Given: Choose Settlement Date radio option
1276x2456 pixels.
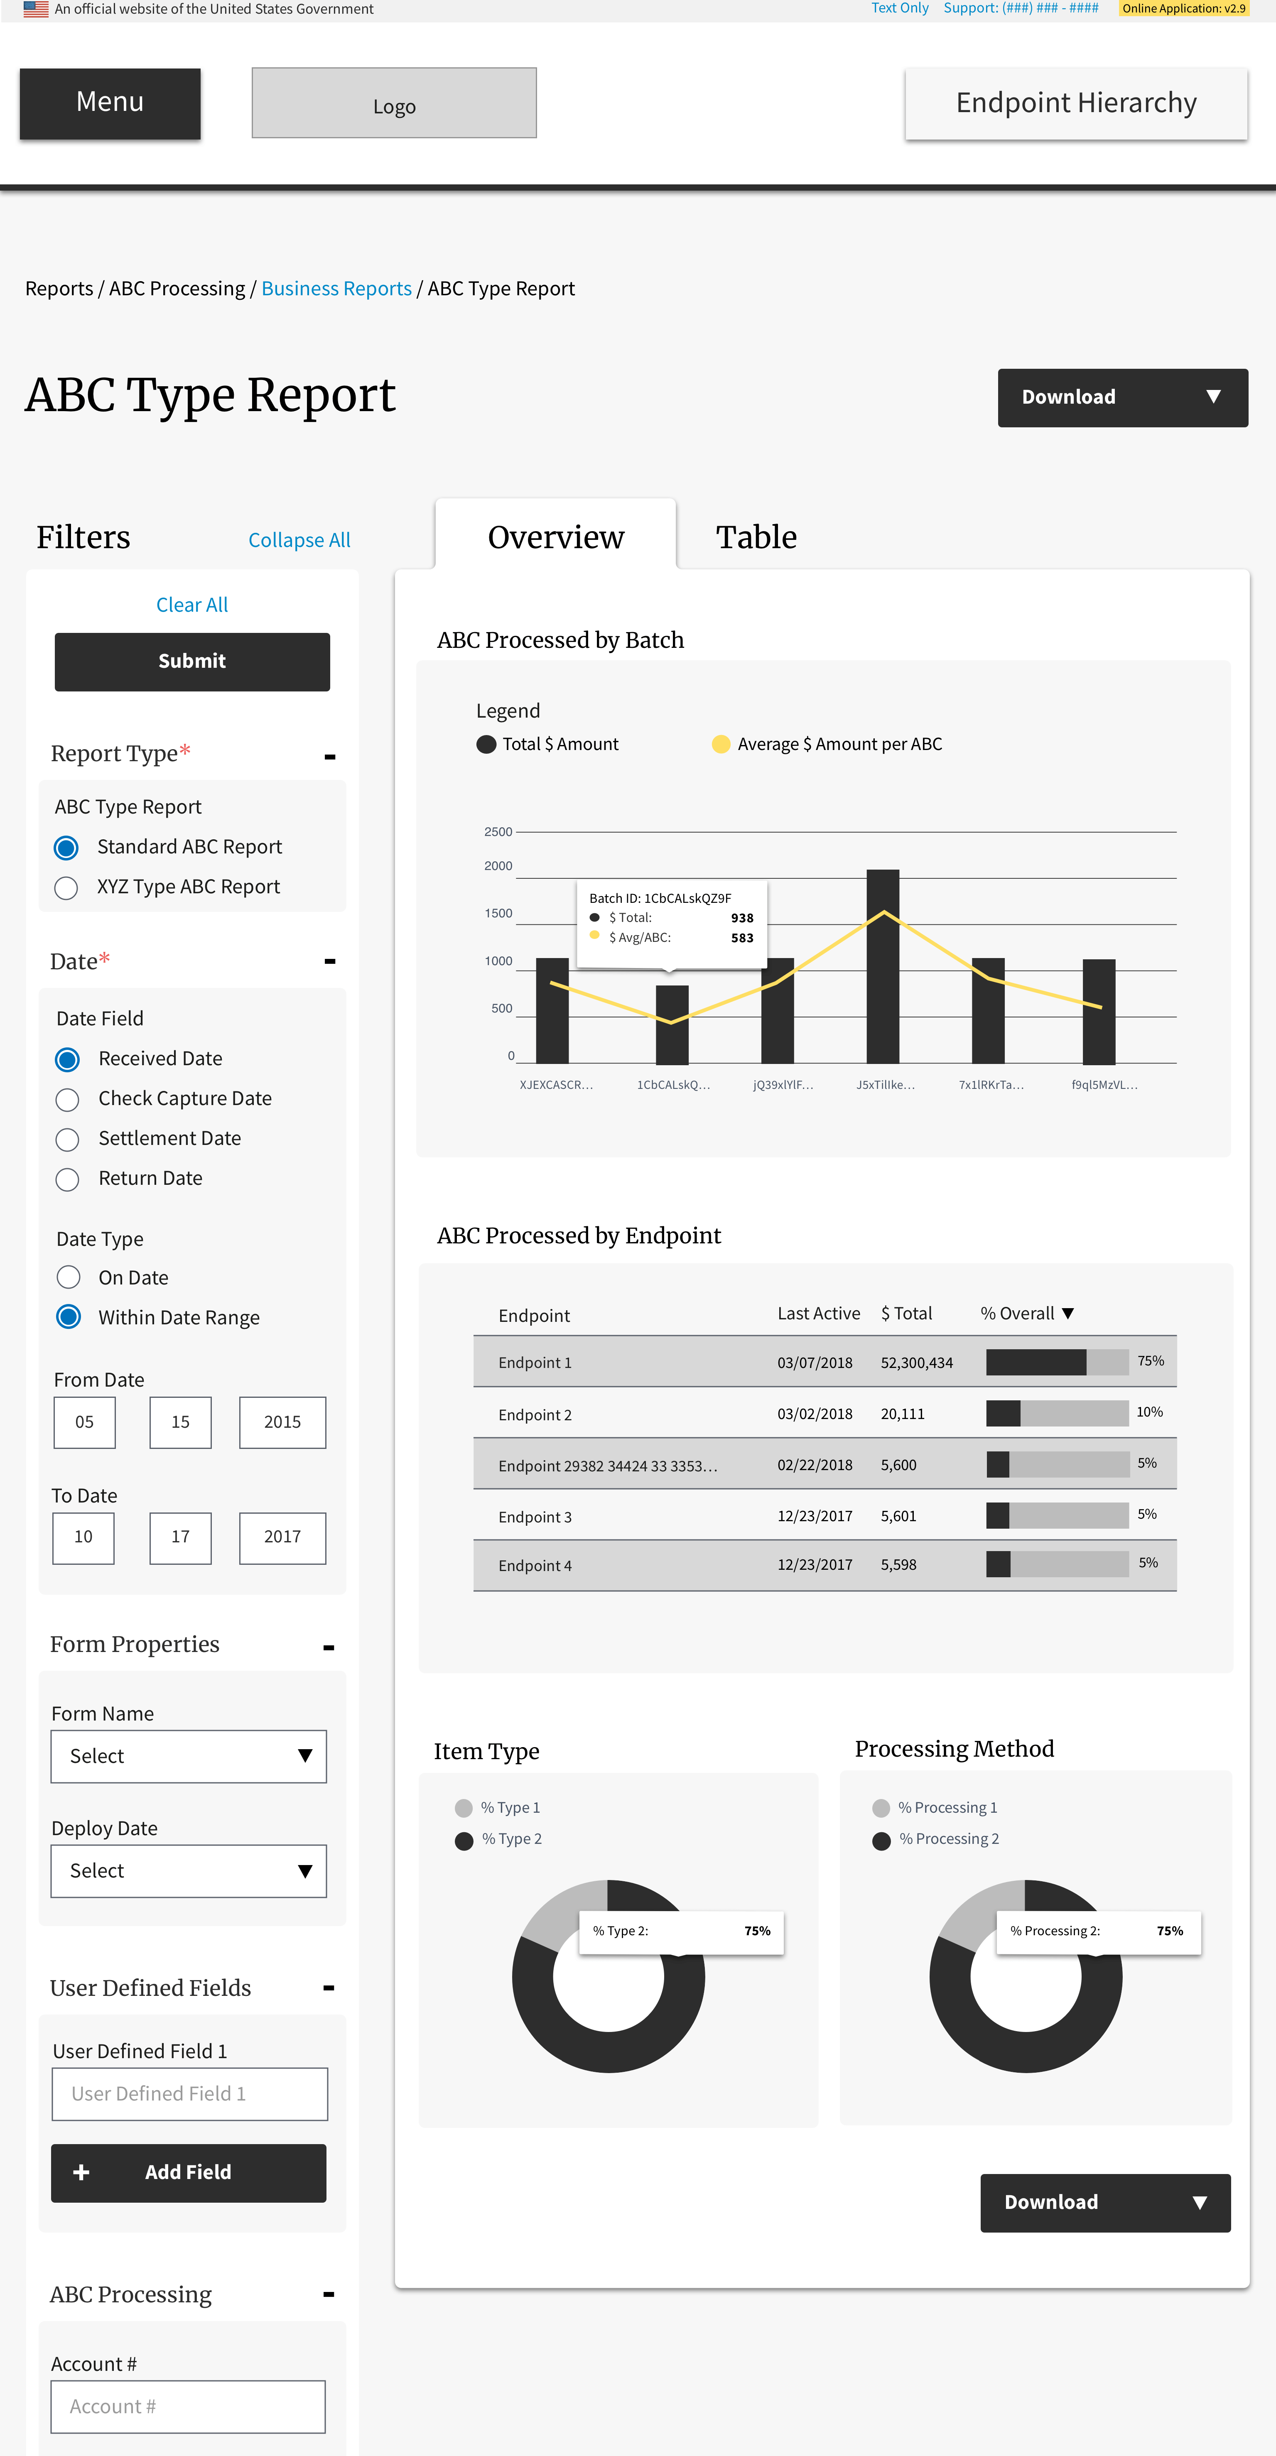Looking at the screenshot, I should [x=67, y=1139].
